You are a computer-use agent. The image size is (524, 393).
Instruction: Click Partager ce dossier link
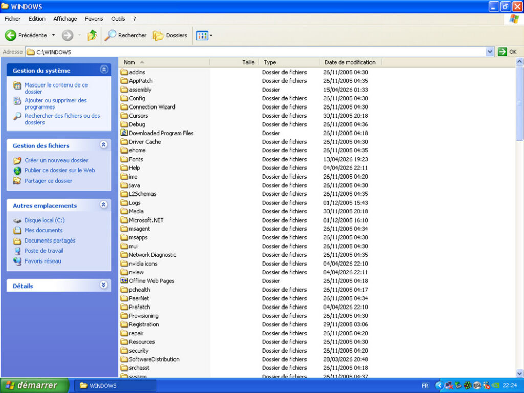pyautogui.click(x=48, y=181)
